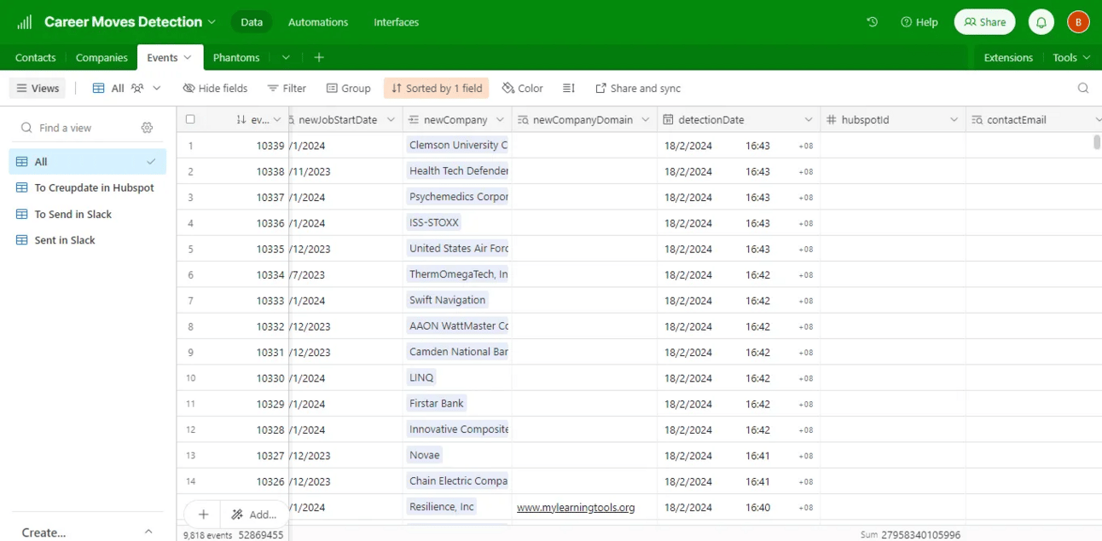Open the detectionDate column menu arrow
This screenshot has width=1102, height=541.
coord(809,119)
